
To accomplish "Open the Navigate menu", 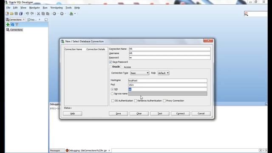I will pyautogui.click(x=34, y=8).
